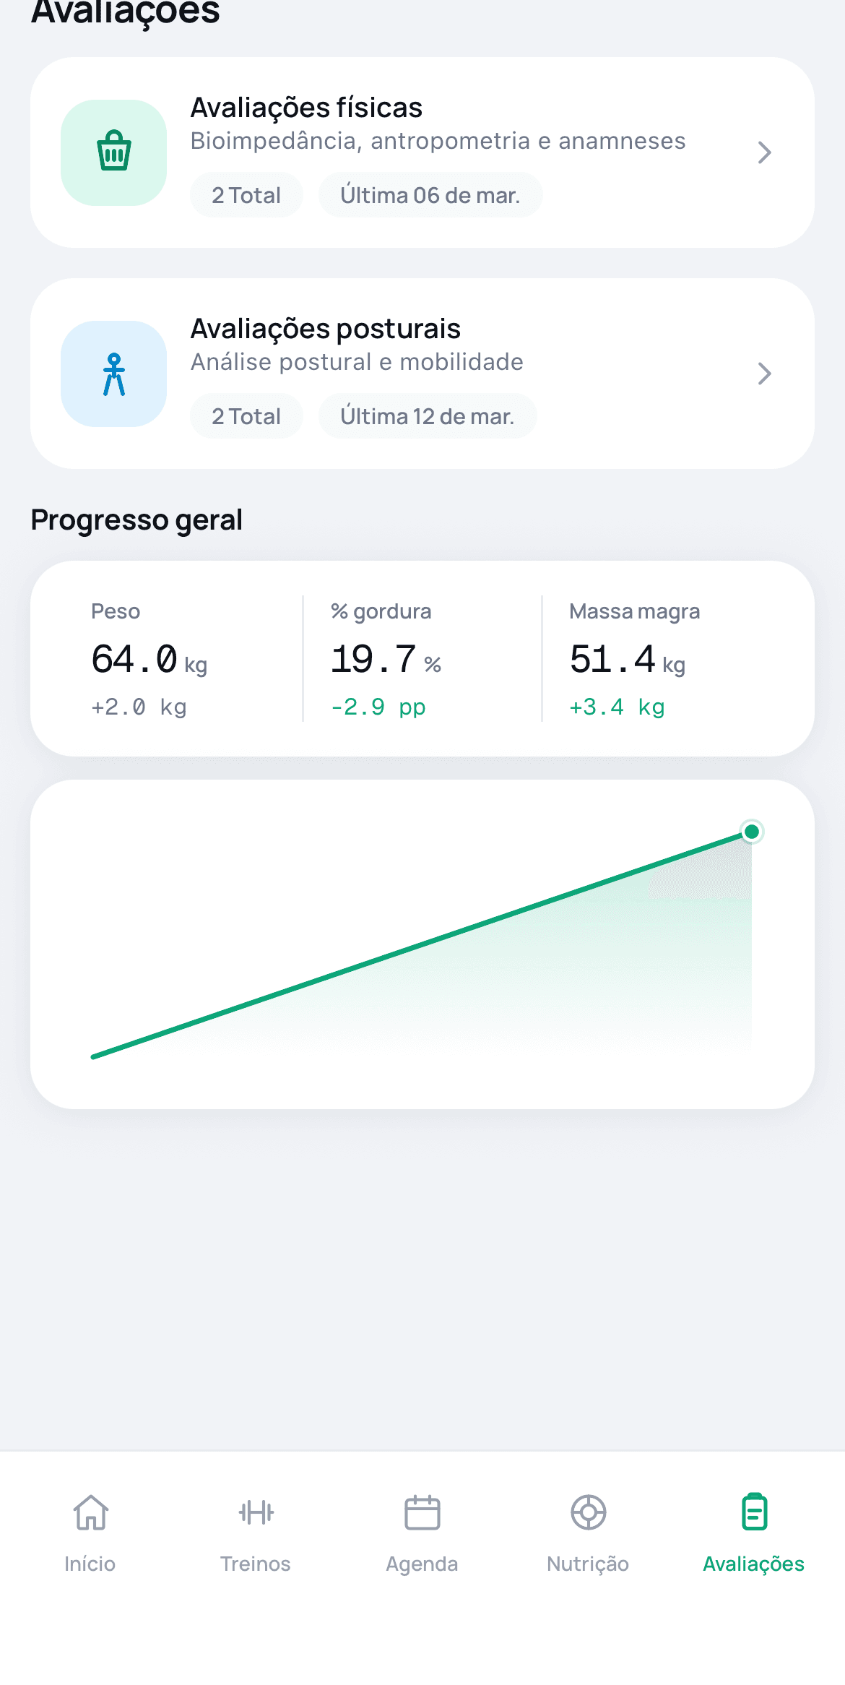The height and width of the screenshot is (1685, 845).
Task: Tap the 2 Total chip under físicas
Action: 246,195
